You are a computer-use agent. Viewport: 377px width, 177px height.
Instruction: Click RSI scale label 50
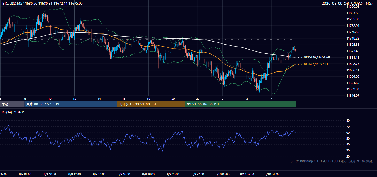click(x=348, y=138)
